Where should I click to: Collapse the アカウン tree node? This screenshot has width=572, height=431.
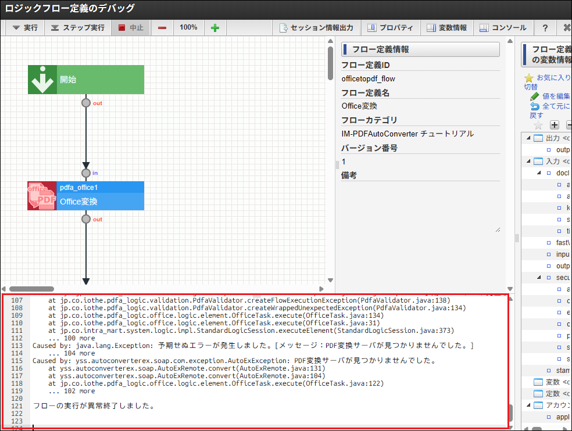click(528, 405)
